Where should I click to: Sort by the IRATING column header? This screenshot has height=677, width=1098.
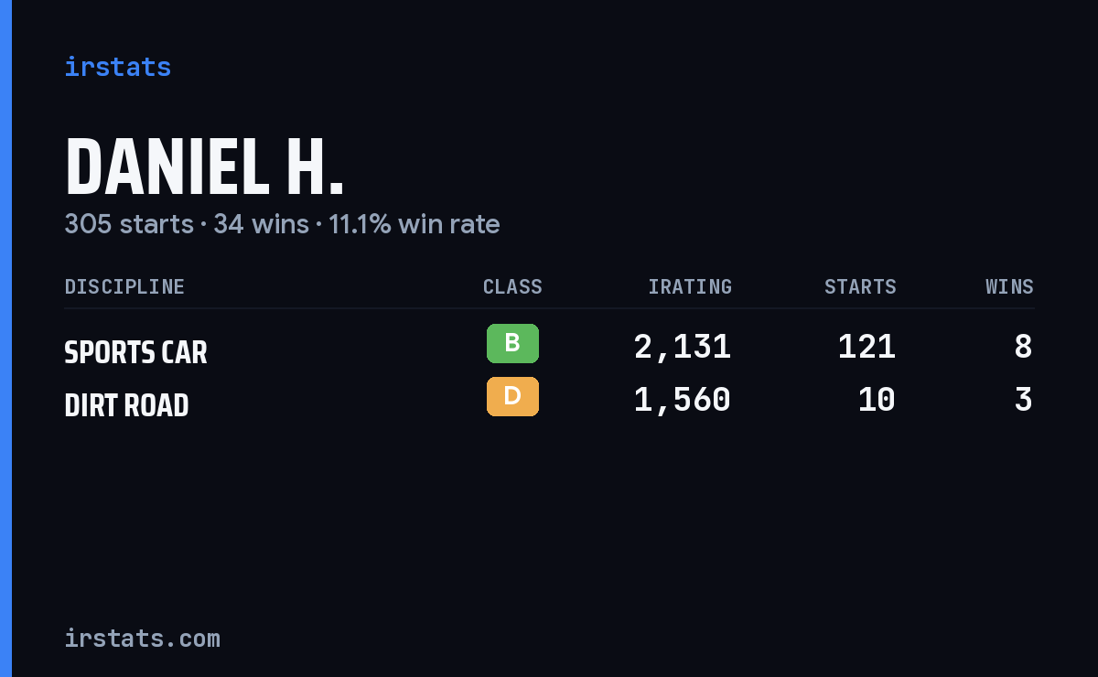[x=690, y=287]
